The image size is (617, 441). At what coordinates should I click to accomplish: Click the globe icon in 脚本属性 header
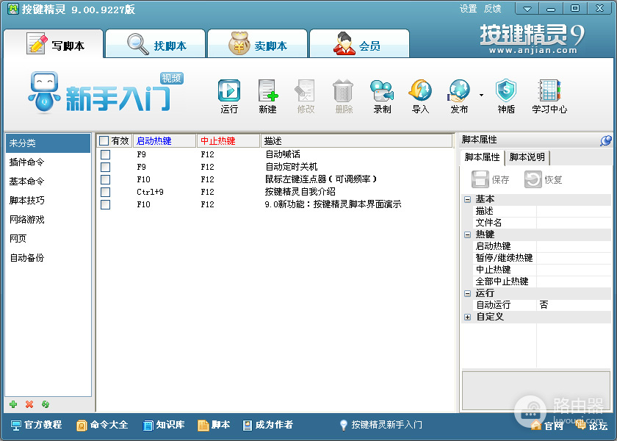(x=605, y=140)
